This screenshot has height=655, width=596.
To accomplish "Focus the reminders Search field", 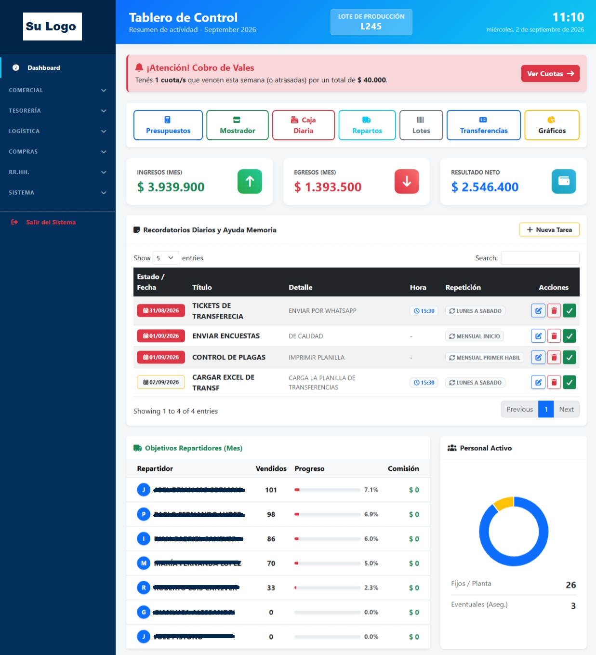I will pos(540,258).
